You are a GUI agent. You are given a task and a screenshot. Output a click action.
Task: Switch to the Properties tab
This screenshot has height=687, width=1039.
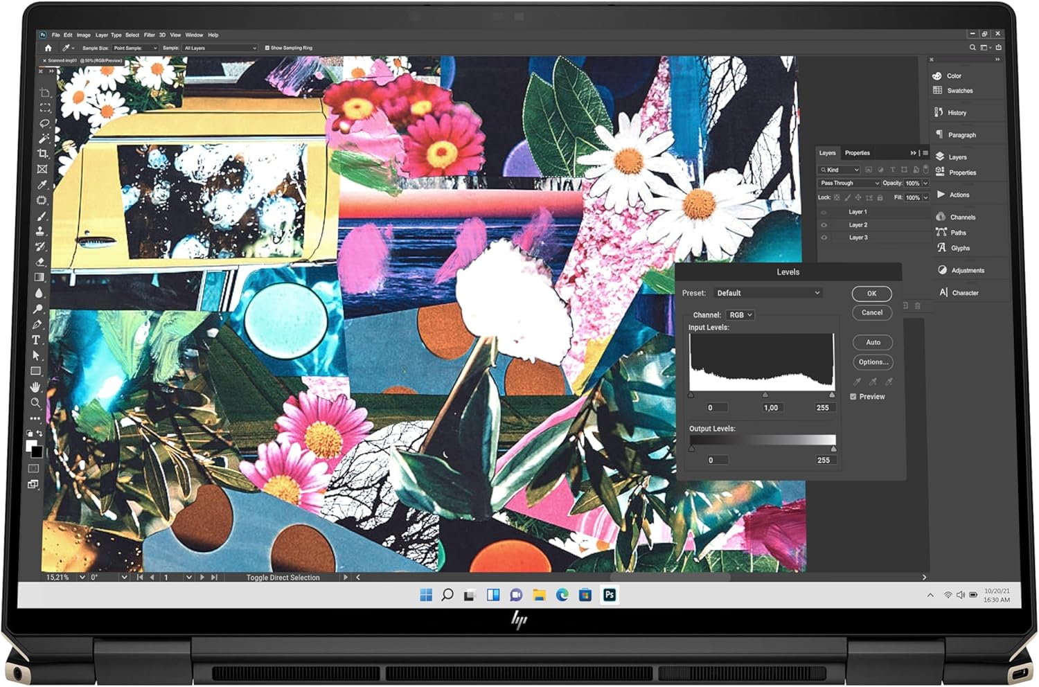click(x=857, y=153)
